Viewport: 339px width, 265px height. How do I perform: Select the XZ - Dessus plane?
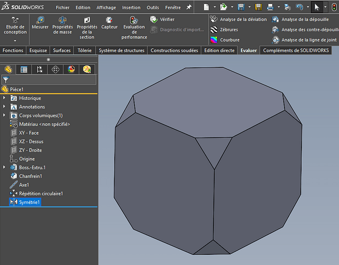point(27,142)
